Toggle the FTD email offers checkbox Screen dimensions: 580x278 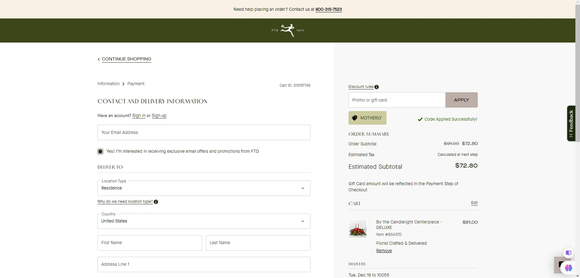coord(100,152)
